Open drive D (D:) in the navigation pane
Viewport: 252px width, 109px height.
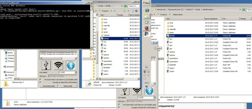tap(9, 78)
